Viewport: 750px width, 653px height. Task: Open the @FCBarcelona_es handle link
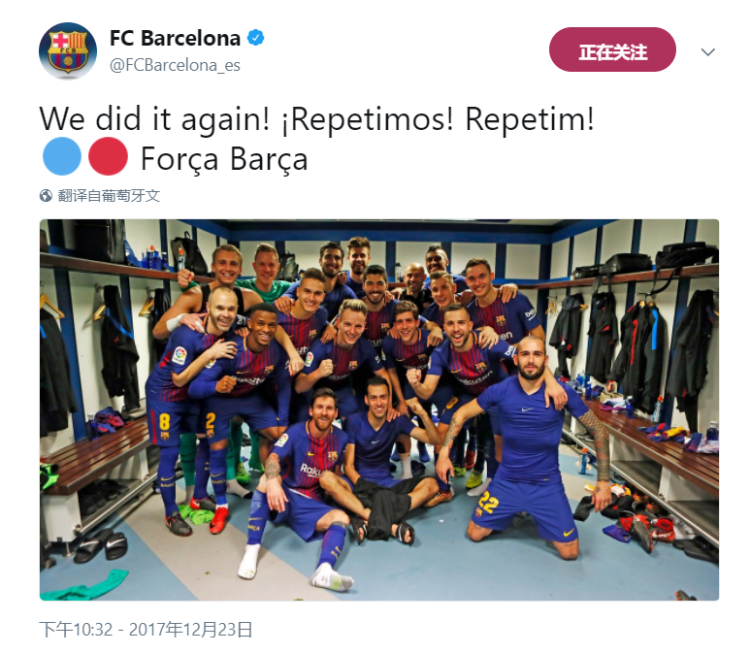click(175, 65)
